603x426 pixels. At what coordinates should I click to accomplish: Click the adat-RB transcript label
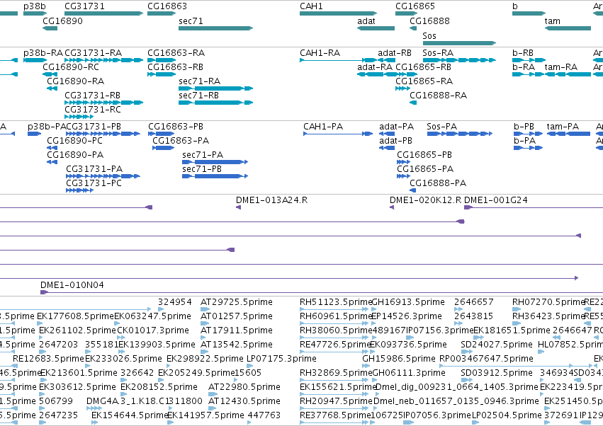click(x=395, y=52)
